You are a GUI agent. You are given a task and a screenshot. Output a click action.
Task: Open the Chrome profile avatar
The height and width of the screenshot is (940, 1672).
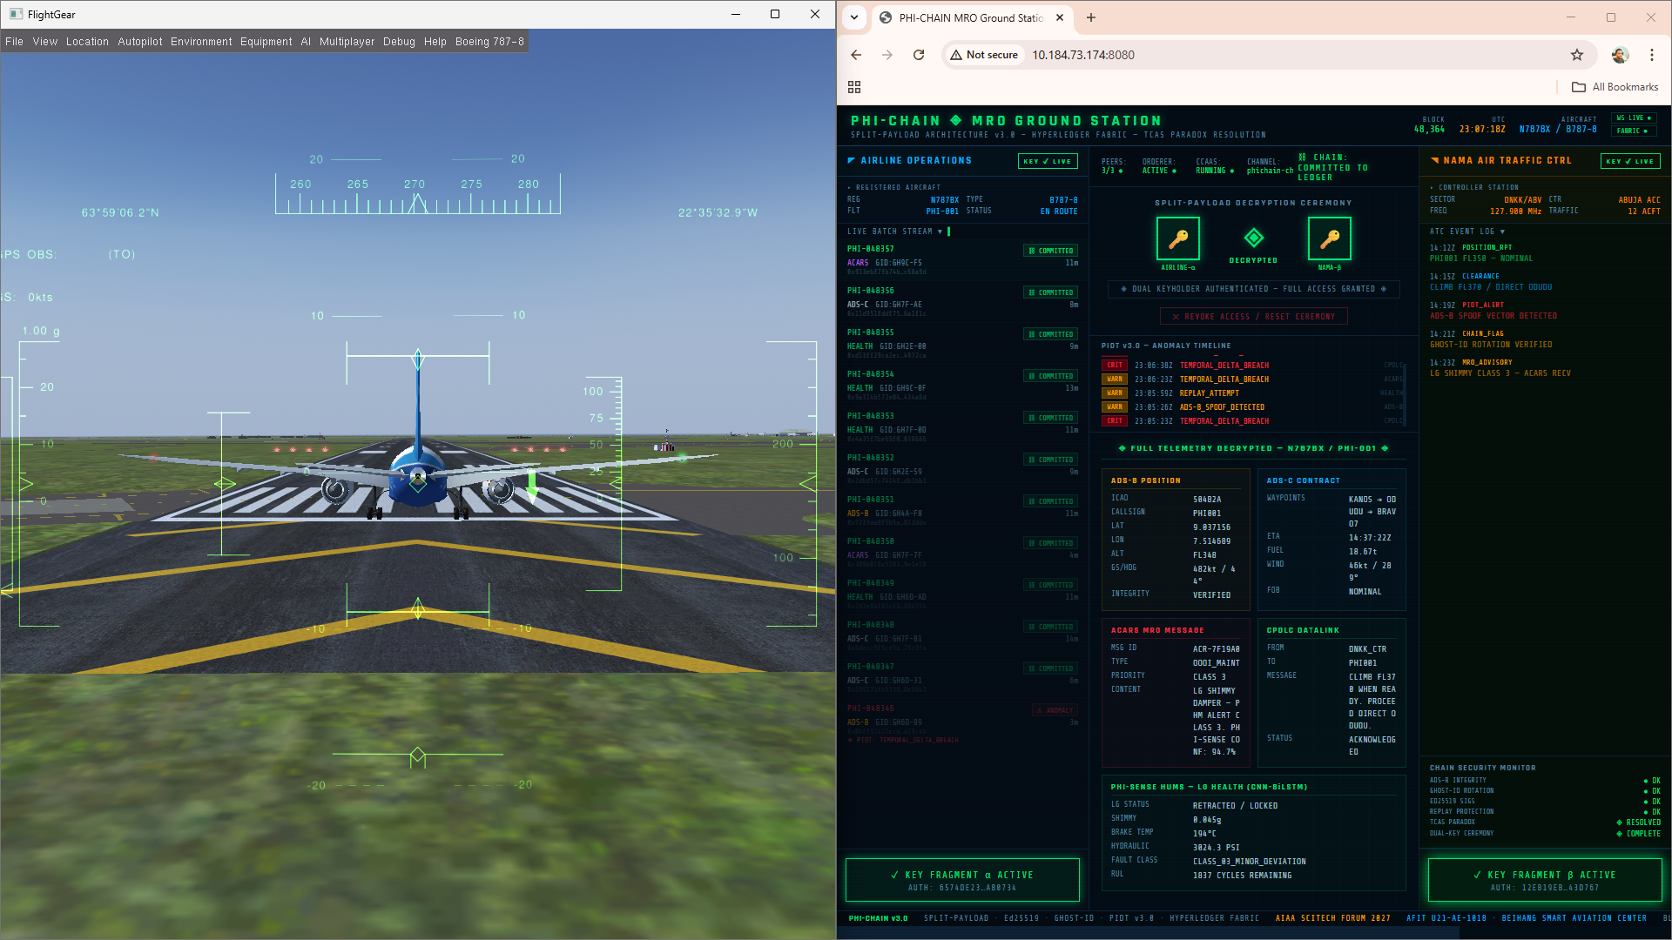click(1620, 55)
